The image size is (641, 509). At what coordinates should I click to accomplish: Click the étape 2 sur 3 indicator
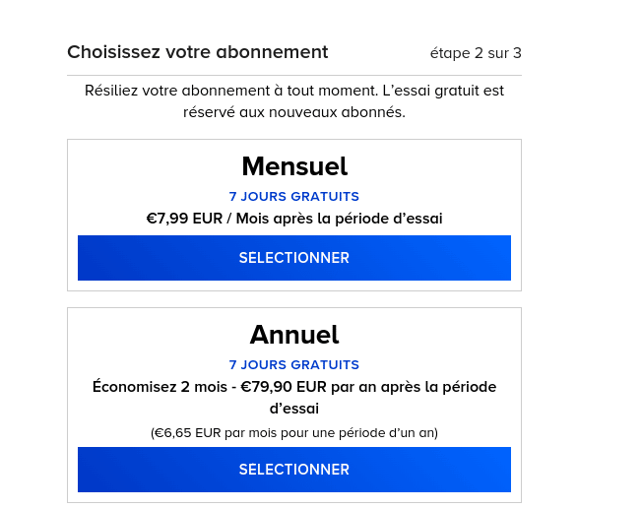tap(476, 53)
